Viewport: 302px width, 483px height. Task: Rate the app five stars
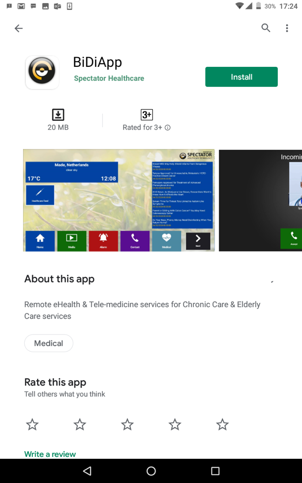[222, 424]
